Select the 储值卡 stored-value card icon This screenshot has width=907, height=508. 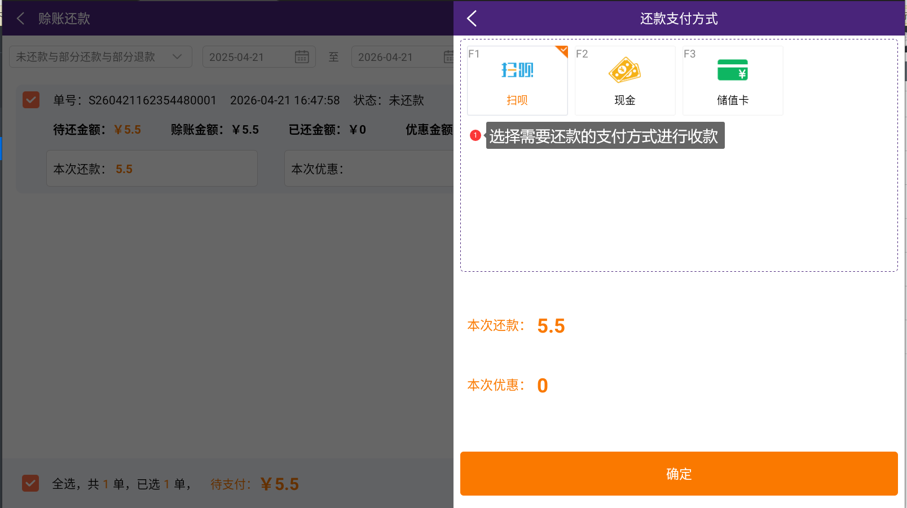pos(732,70)
